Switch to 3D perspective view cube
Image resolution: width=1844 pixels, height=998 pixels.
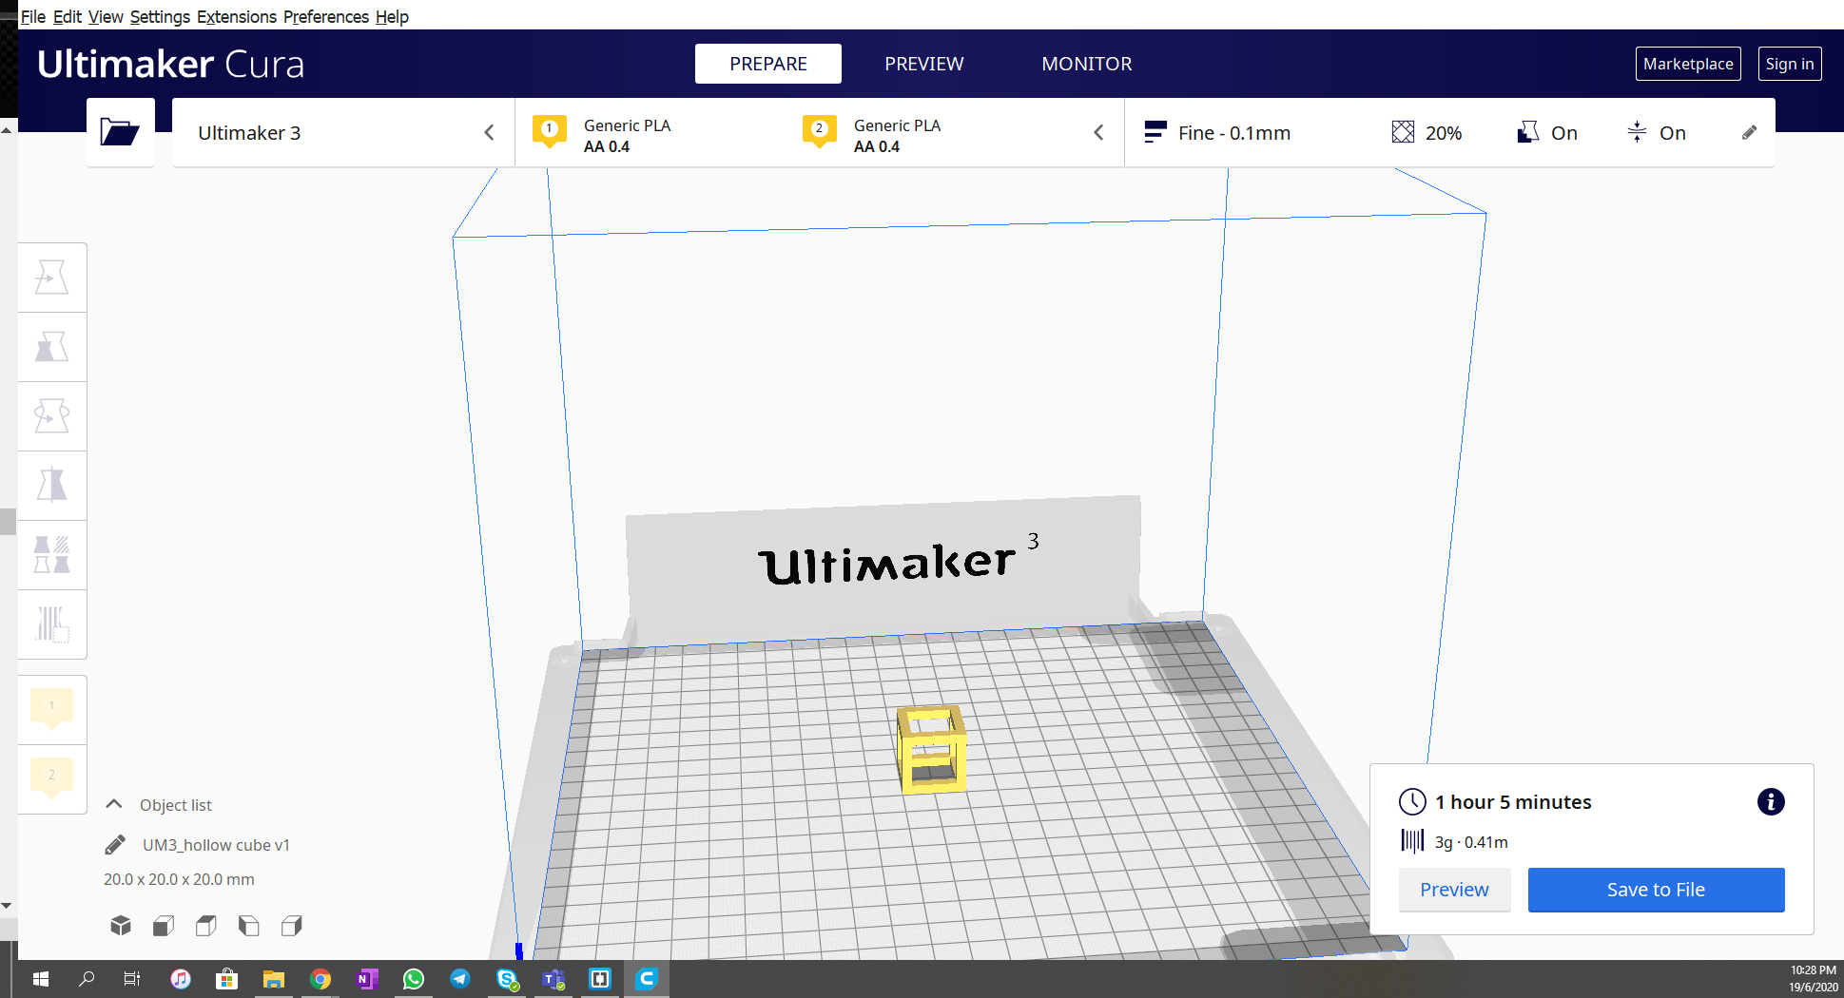tap(121, 926)
